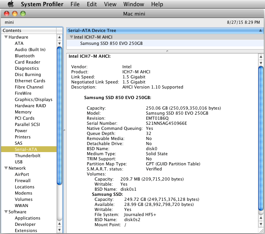The image size is (265, 234).
Task: Click the revision value EMT01B6Q
Action: pyautogui.click(x=157, y=118)
